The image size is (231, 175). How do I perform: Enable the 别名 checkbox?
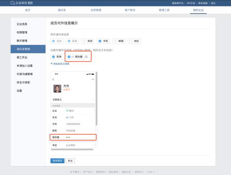(x=84, y=41)
